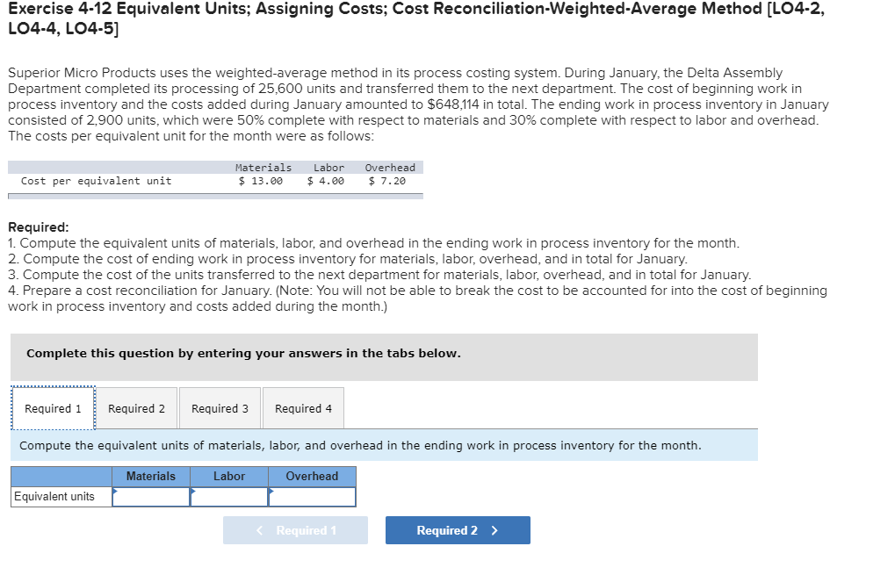The height and width of the screenshot is (575, 895).
Task: Open the Required 3 tab
Action: (x=220, y=407)
